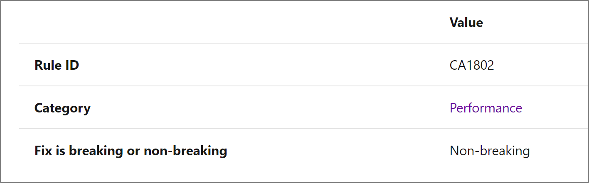Click the bold word non-breaking in row label

(x=185, y=151)
